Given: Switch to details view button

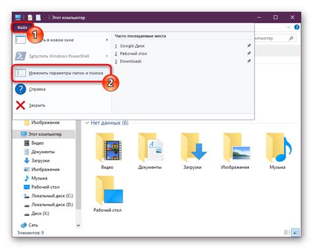Looking at the screenshot, I should [x=287, y=232].
